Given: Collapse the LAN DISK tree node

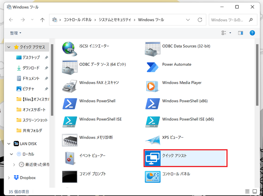Looking at the screenshot, I should click(x=9, y=144).
